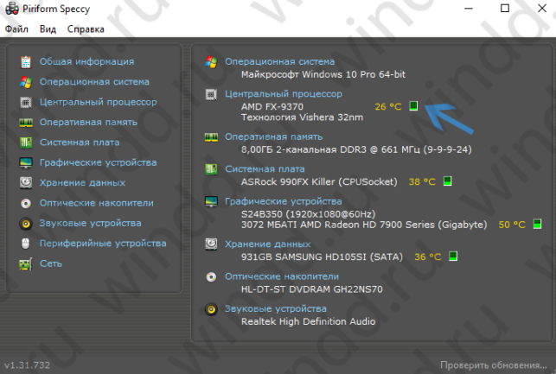
Task: Click the AMD FX-9370 processor name
Action: (272, 106)
